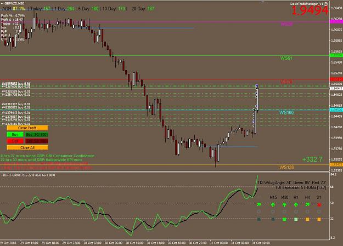Viewport: 343px width, 246px height.
Task: Click the red WS78 level label
Action: point(286,82)
